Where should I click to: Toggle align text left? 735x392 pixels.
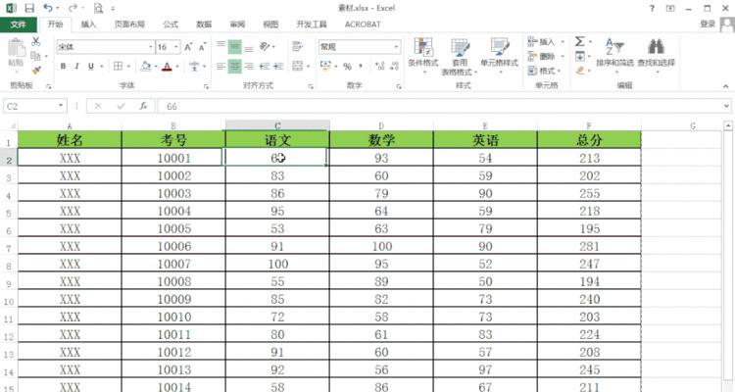coord(220,66)
